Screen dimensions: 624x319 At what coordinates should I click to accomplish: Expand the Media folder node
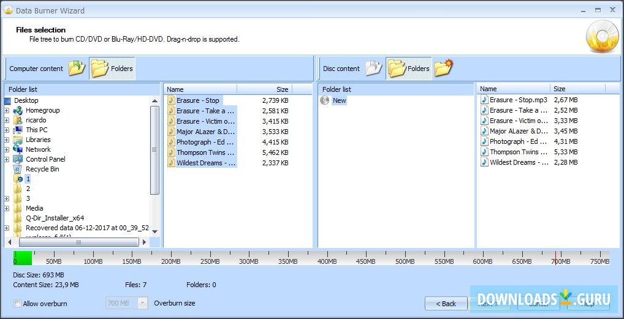click(x=7, y=208)
